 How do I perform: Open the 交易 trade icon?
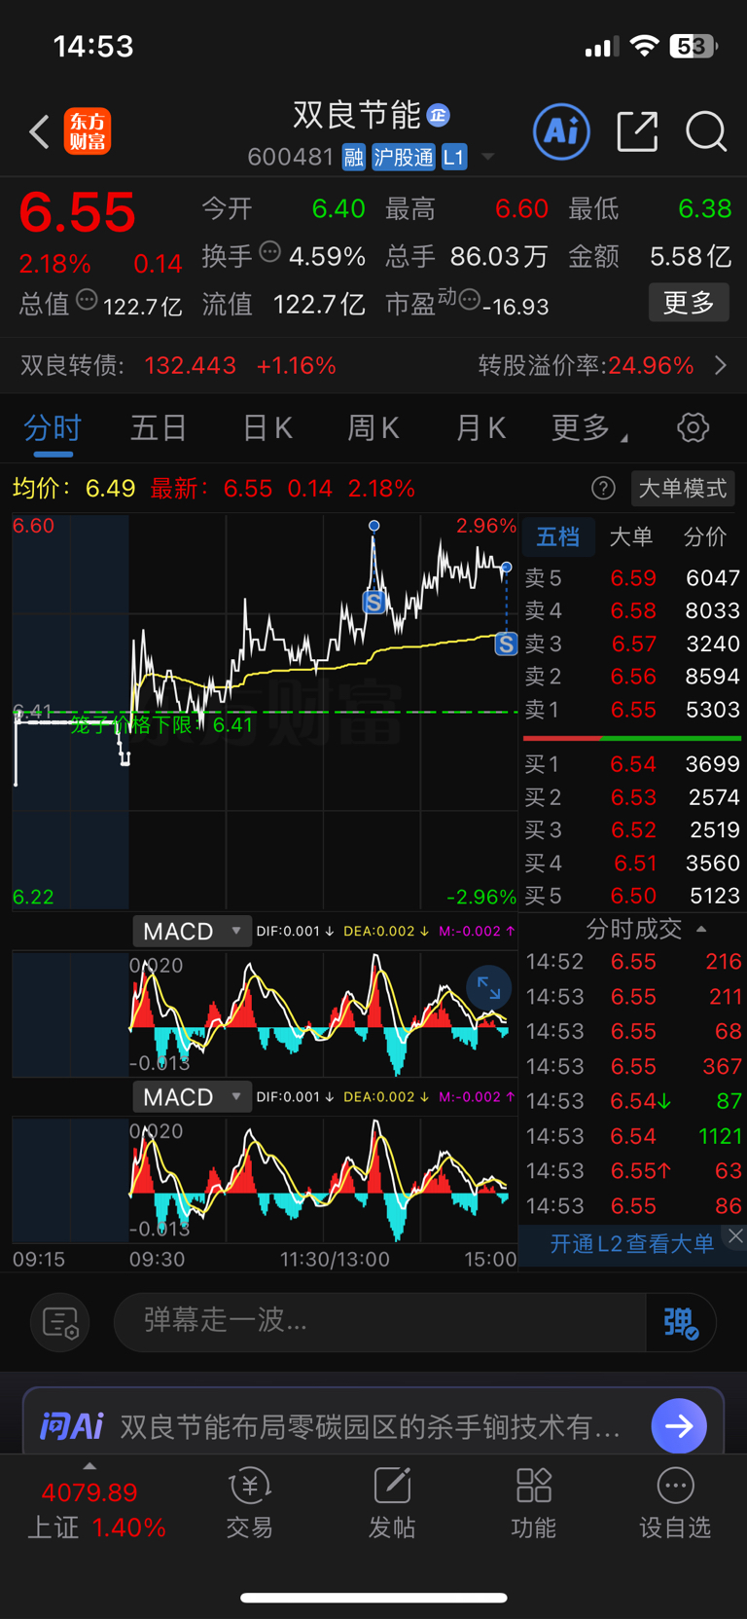pyautogui.click(x=249, y=1503)
